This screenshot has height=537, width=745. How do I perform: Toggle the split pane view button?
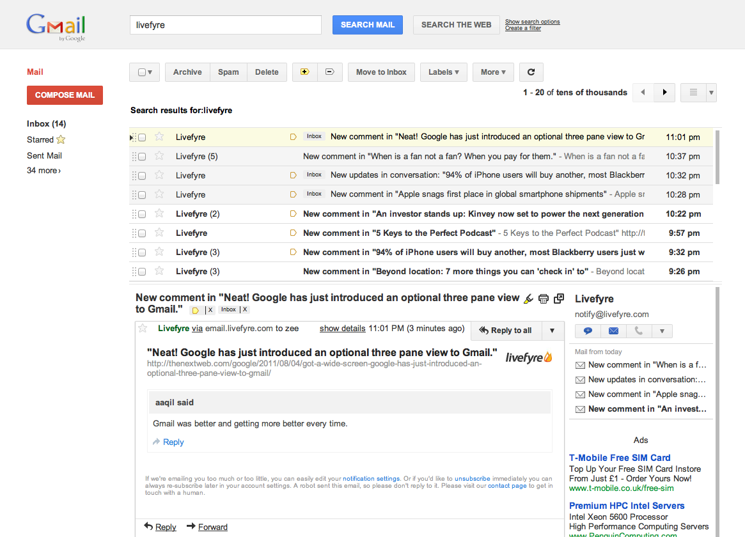693,93
